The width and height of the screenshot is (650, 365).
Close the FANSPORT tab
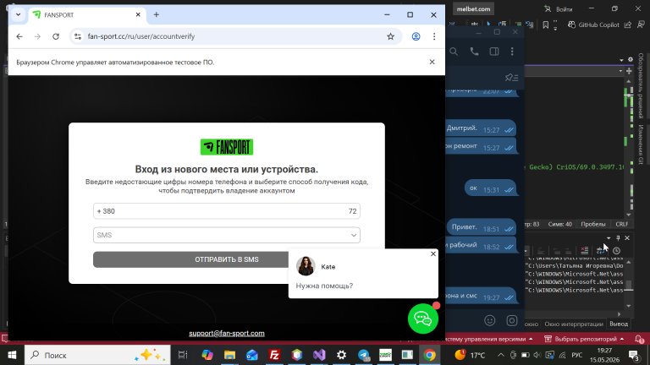point(138,15)
